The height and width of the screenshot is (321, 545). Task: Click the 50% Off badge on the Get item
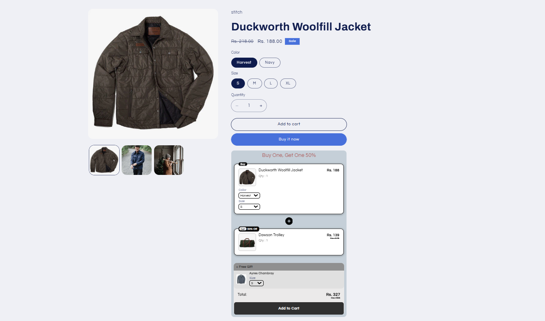point(252,229)
